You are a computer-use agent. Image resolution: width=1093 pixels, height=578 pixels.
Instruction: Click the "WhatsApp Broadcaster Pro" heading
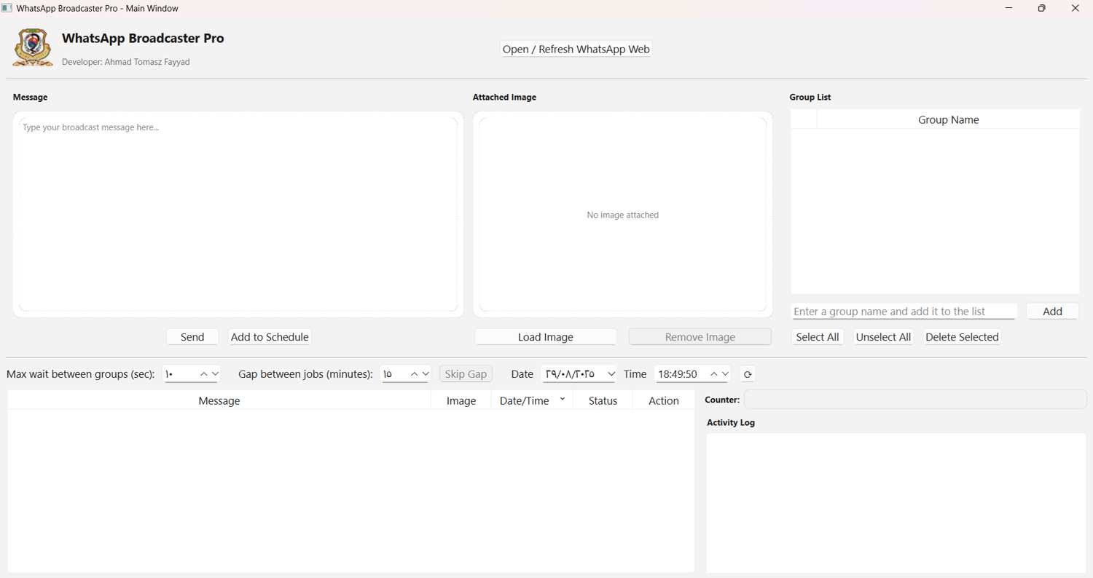[x=143, y=38]
